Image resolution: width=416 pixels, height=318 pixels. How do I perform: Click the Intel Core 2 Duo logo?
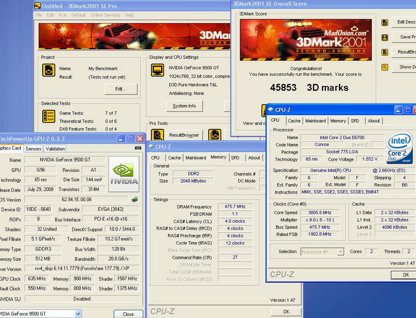click(x=399, y=148)
